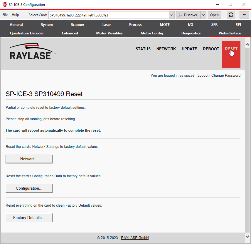Open the Diagnostics tab
This screenshot has height=244, width=251.
191,33
